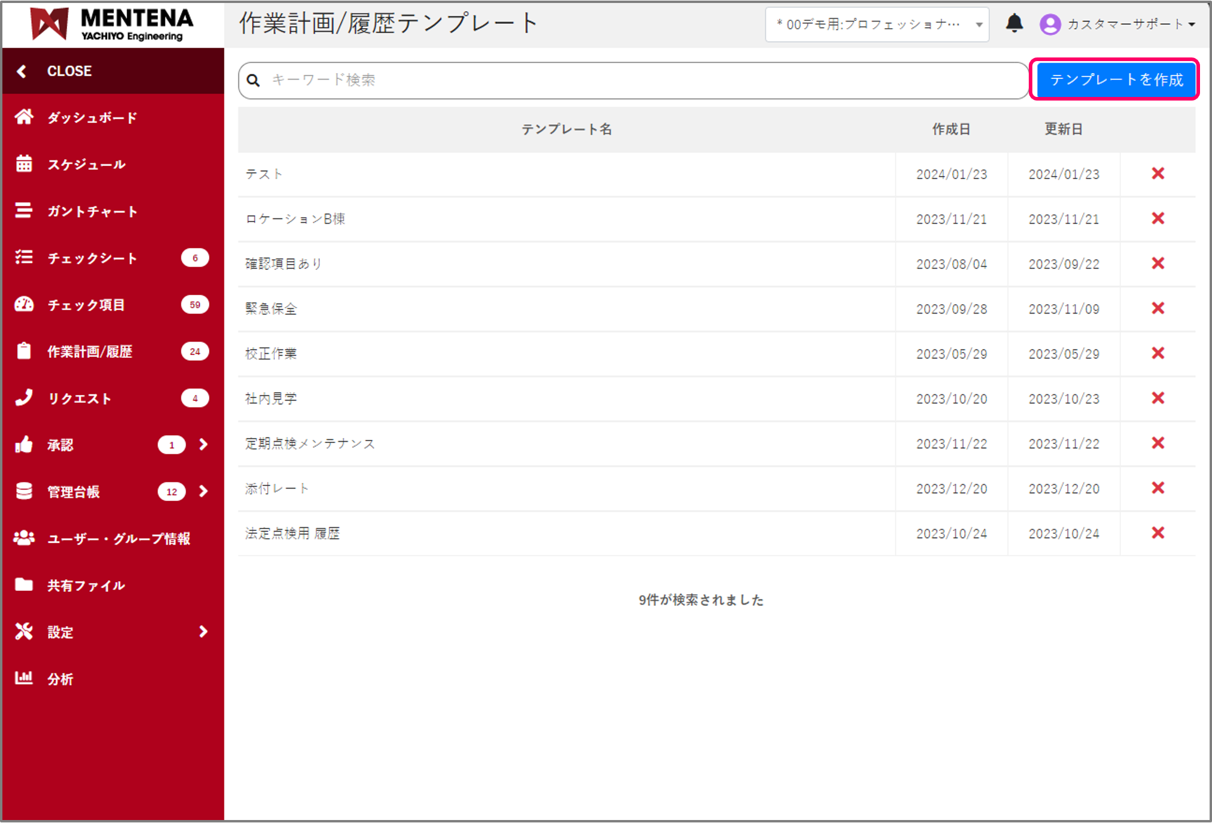Select the スケジュール calendar icon
This screenshot has width=1212, height=823.
coord(24,164)
